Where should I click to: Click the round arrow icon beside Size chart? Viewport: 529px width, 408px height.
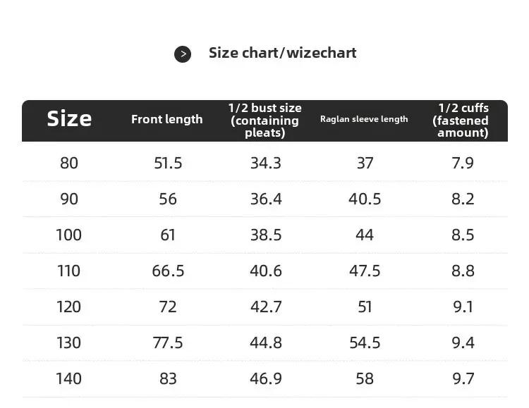click(x=183, y=54)
